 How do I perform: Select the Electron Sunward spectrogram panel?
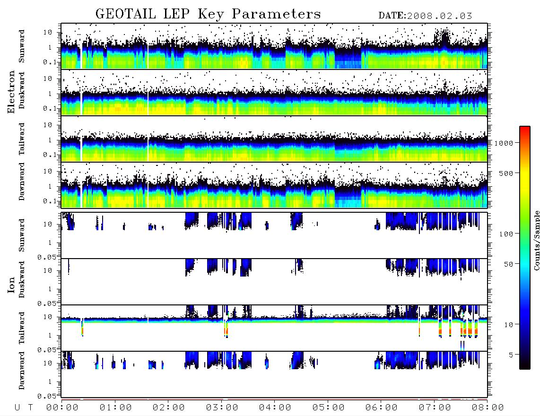[x=274, y=46]
